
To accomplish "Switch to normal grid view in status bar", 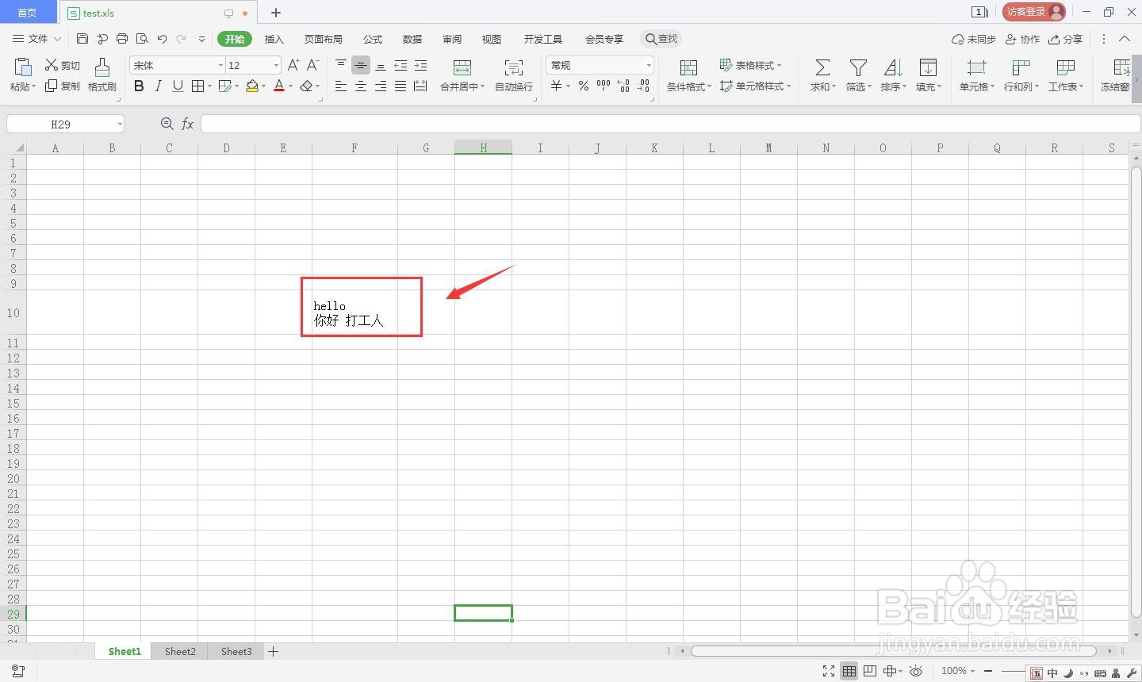I will 849,671.
